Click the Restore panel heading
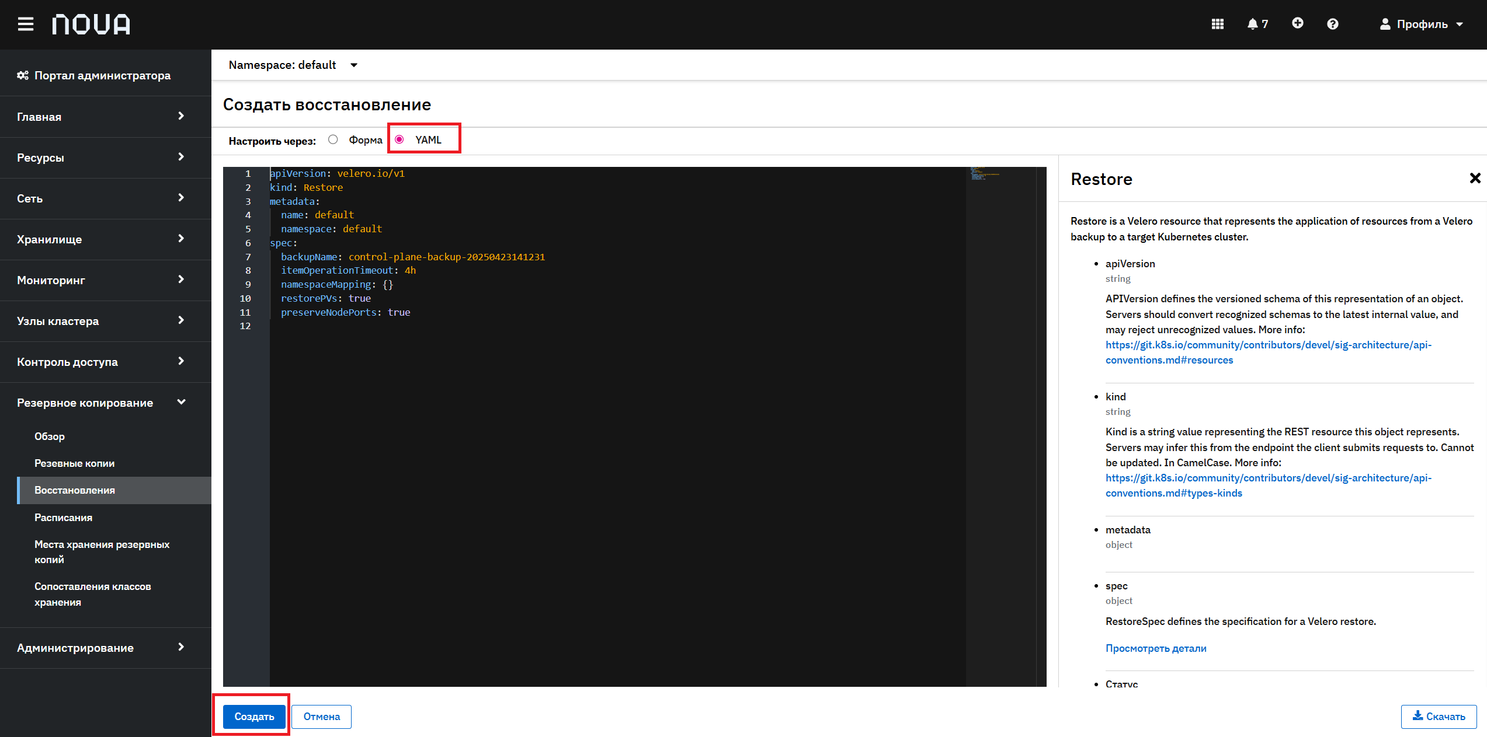This screenshot has width=1487, height=737. (x=1102, y=179)
